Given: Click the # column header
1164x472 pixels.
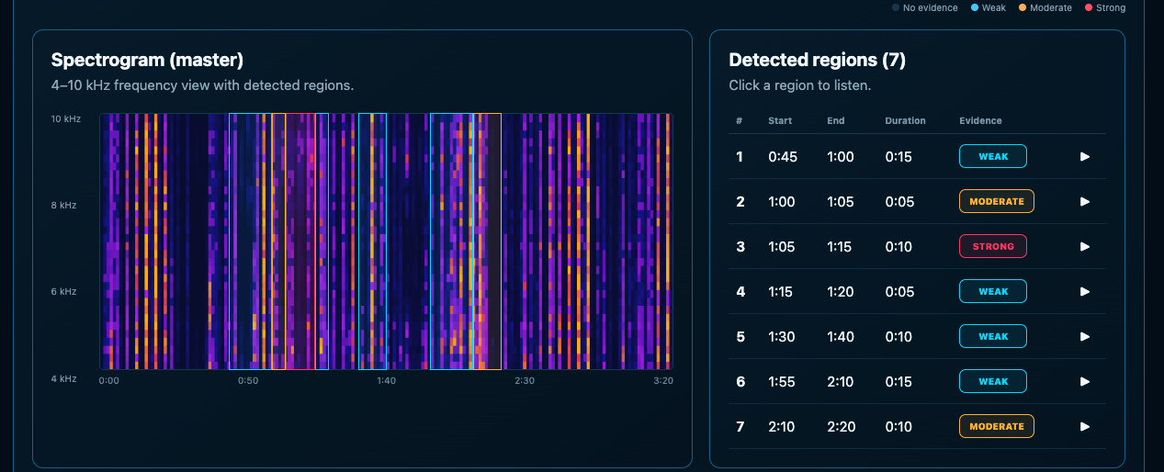Looking at the screenshot, I should coord(739,120).
